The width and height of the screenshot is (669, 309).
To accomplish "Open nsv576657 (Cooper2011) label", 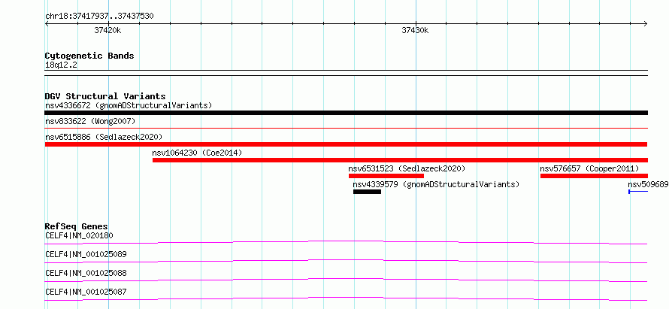I will click(589, 168).
